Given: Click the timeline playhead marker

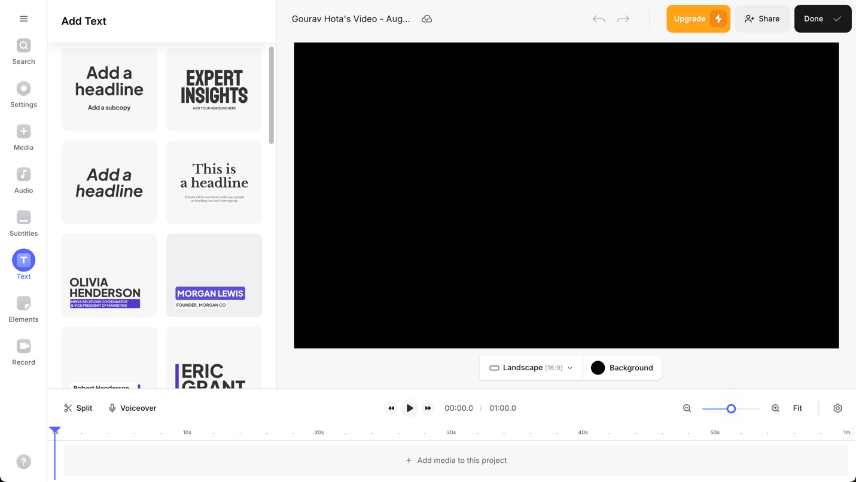Looking at the screenshot, I should pyautogui.click(x=54, y=431).
